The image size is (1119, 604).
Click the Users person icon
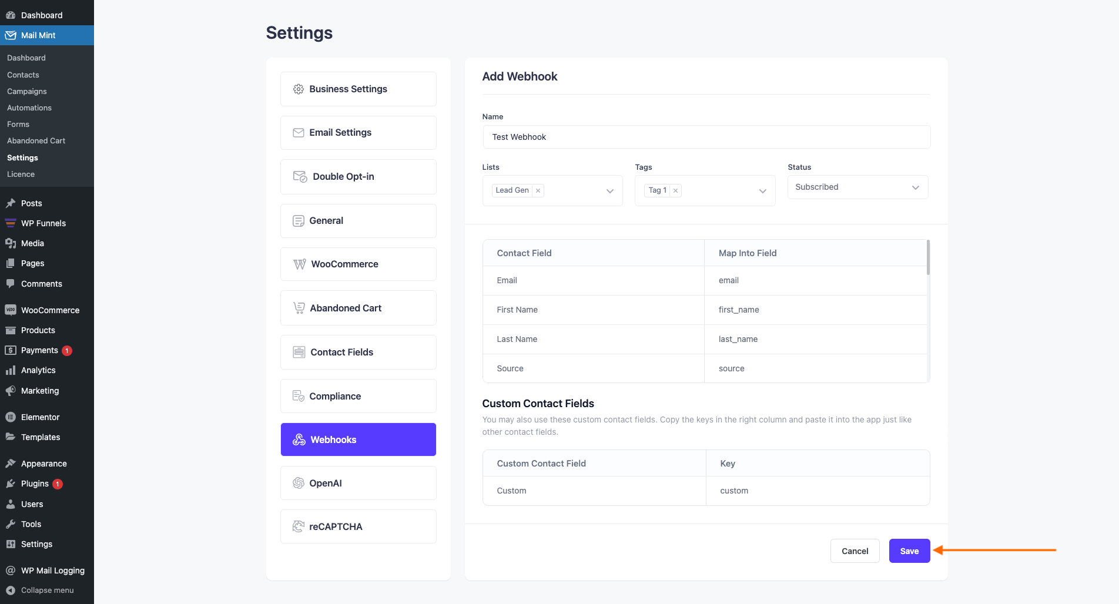tap(11, 504)
